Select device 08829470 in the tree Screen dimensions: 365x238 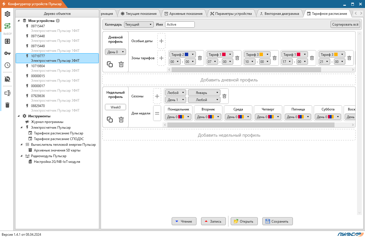pos(57,108)
